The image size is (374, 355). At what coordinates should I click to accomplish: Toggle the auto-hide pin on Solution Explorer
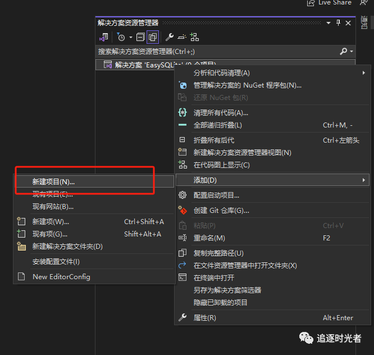pos(338,22)
